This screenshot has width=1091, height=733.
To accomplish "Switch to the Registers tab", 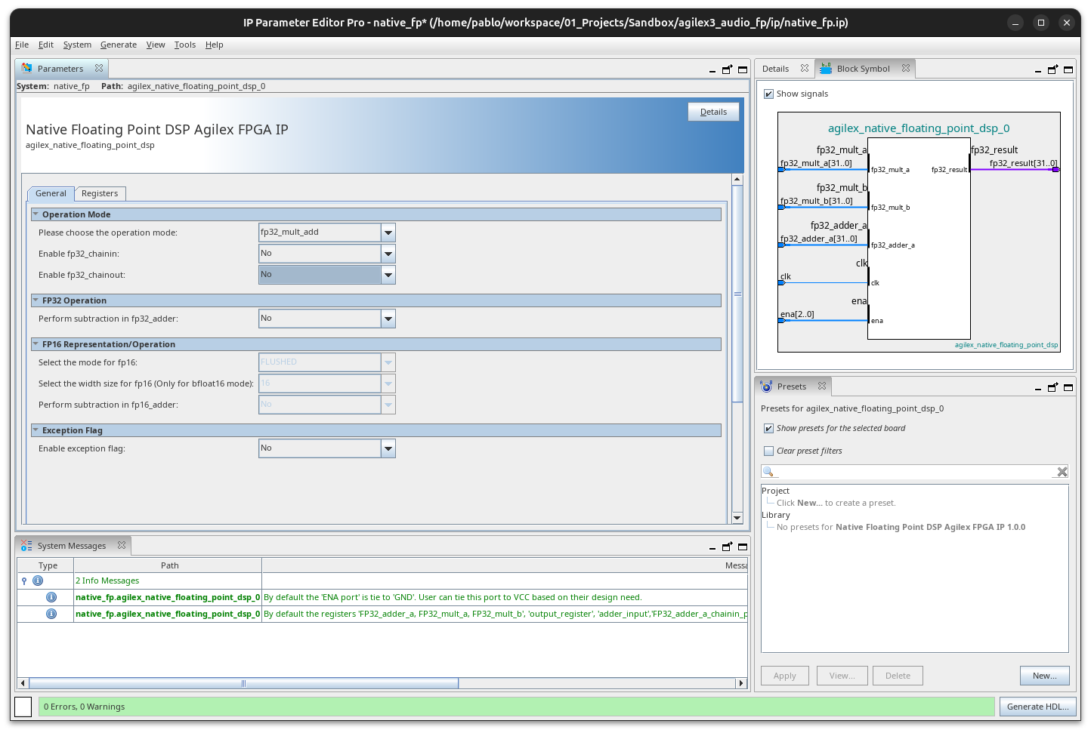I will 100,193.
